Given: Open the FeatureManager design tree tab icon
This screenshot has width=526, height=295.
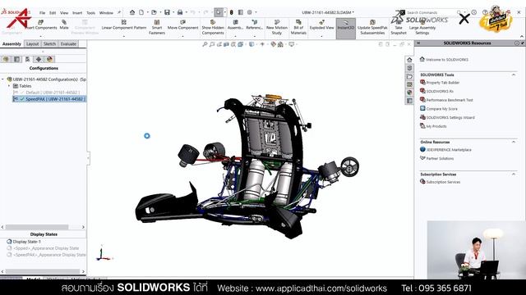Looking at the screenshot, I should [x=6, y=59].
